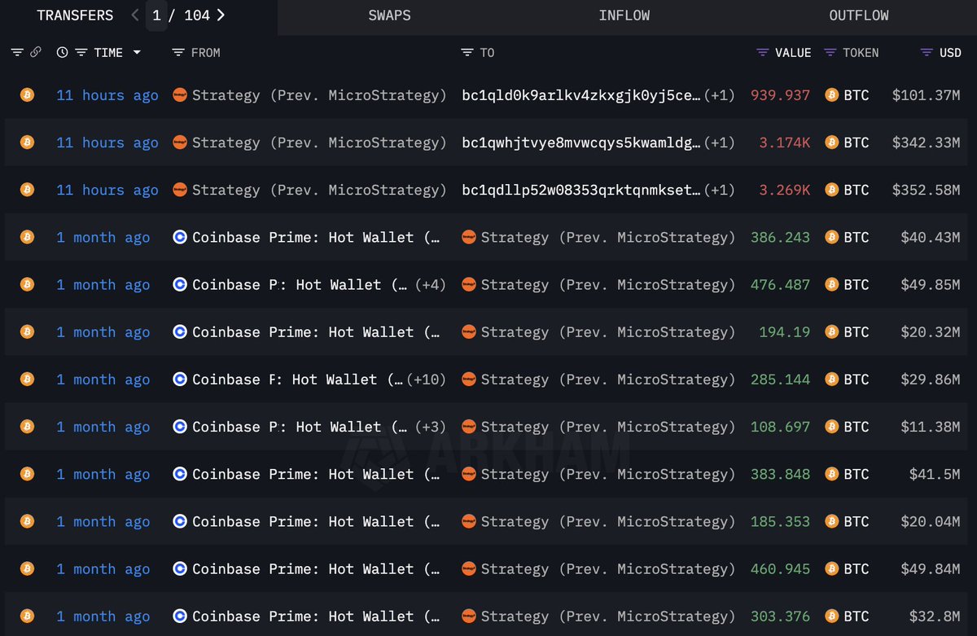Click the 185.353 value
This screenshot has width=977, height=636.
click(x=781, y=522)
